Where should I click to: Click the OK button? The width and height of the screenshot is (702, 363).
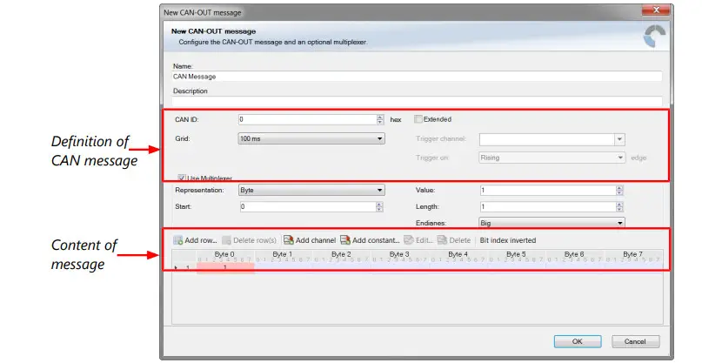click(577, 341)
